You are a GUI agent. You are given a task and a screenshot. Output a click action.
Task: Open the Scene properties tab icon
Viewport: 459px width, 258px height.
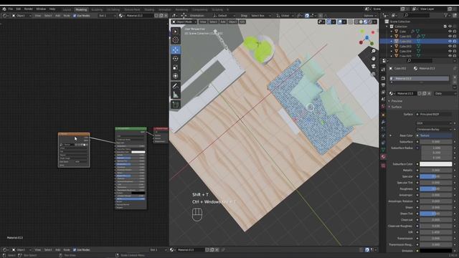click(383, 99)
